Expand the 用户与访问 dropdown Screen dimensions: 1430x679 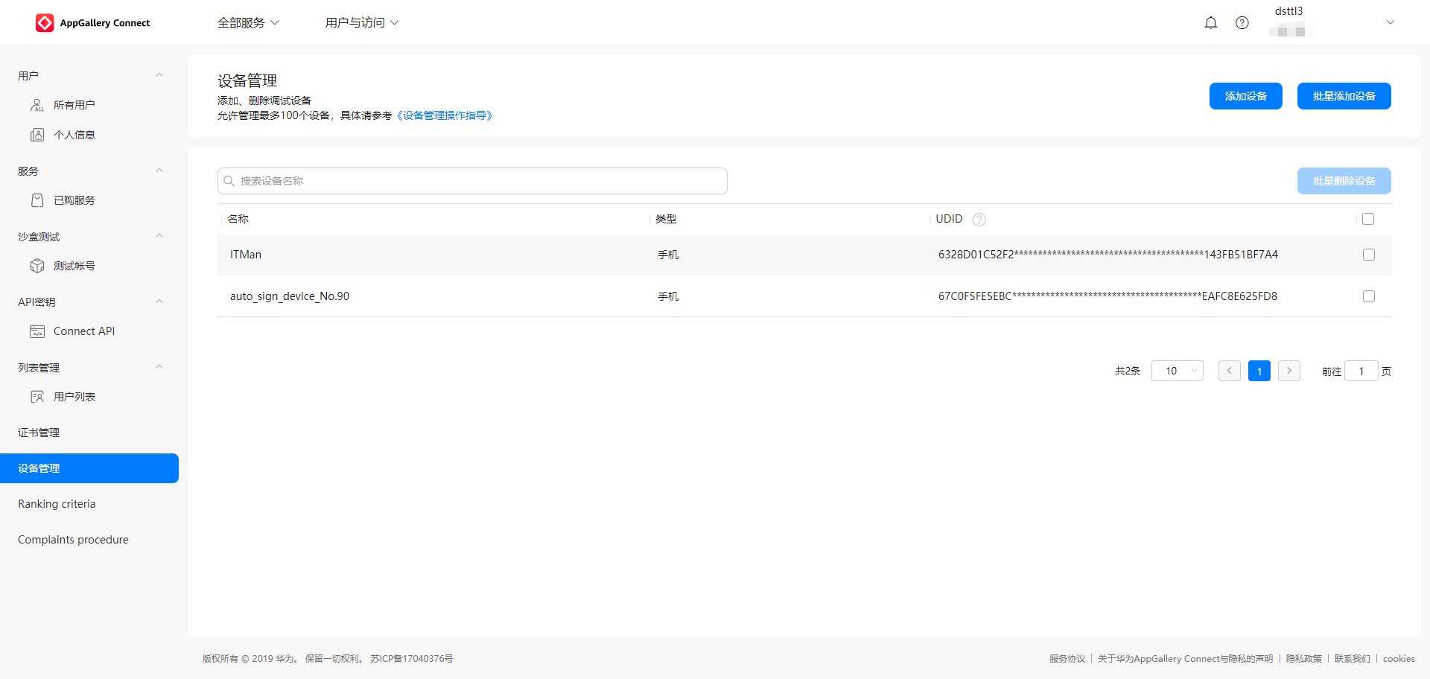[x=362, y=23]
